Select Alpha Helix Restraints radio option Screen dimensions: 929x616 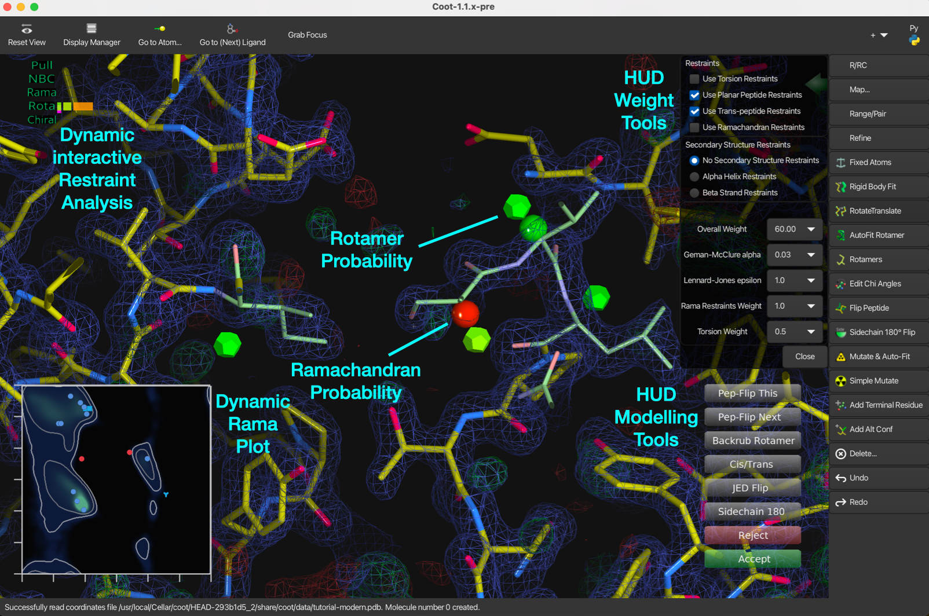[694, 177]
